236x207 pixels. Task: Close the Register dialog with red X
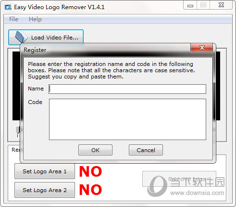[202, 48]
